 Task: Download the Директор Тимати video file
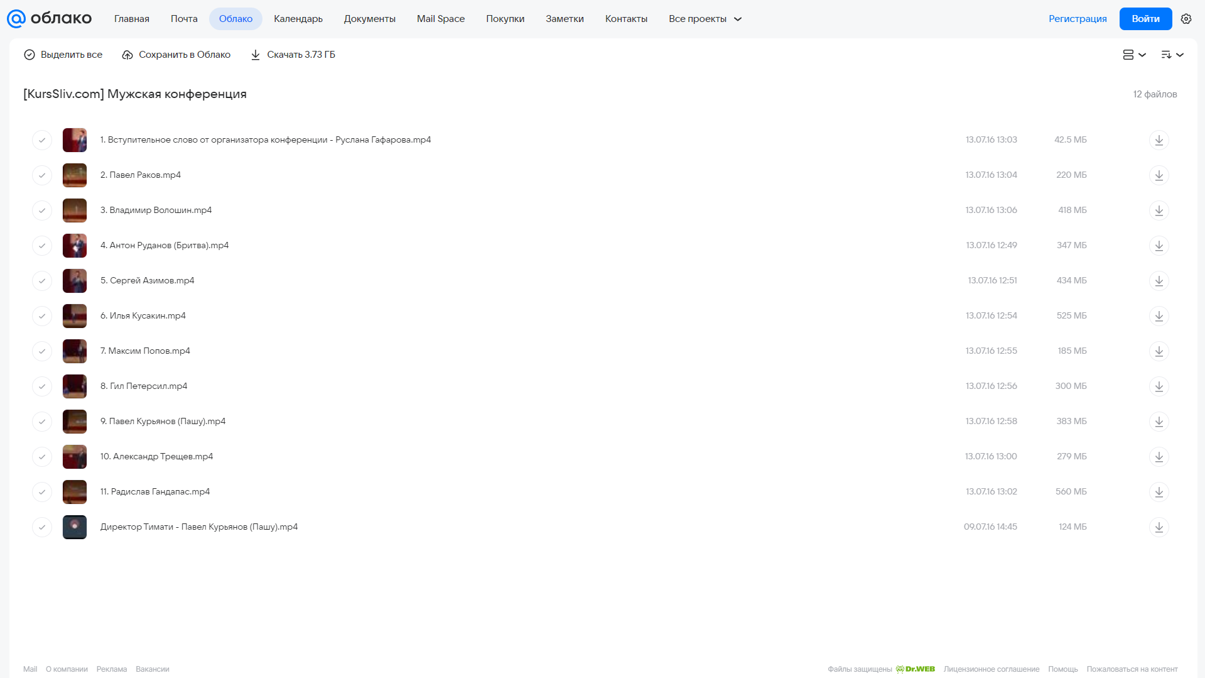pos(1159,527)
